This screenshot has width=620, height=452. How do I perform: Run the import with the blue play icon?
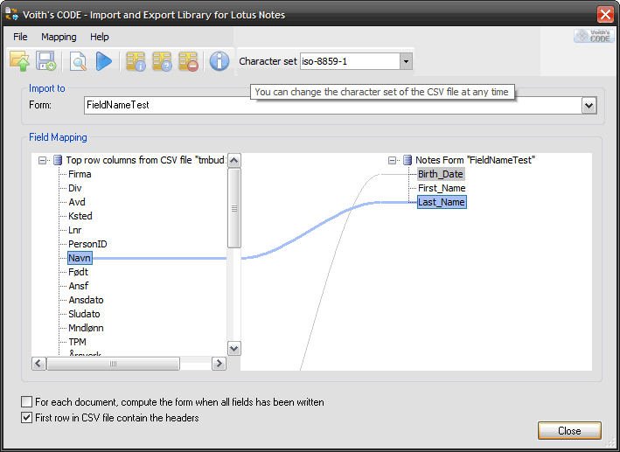tap(104, 61)
